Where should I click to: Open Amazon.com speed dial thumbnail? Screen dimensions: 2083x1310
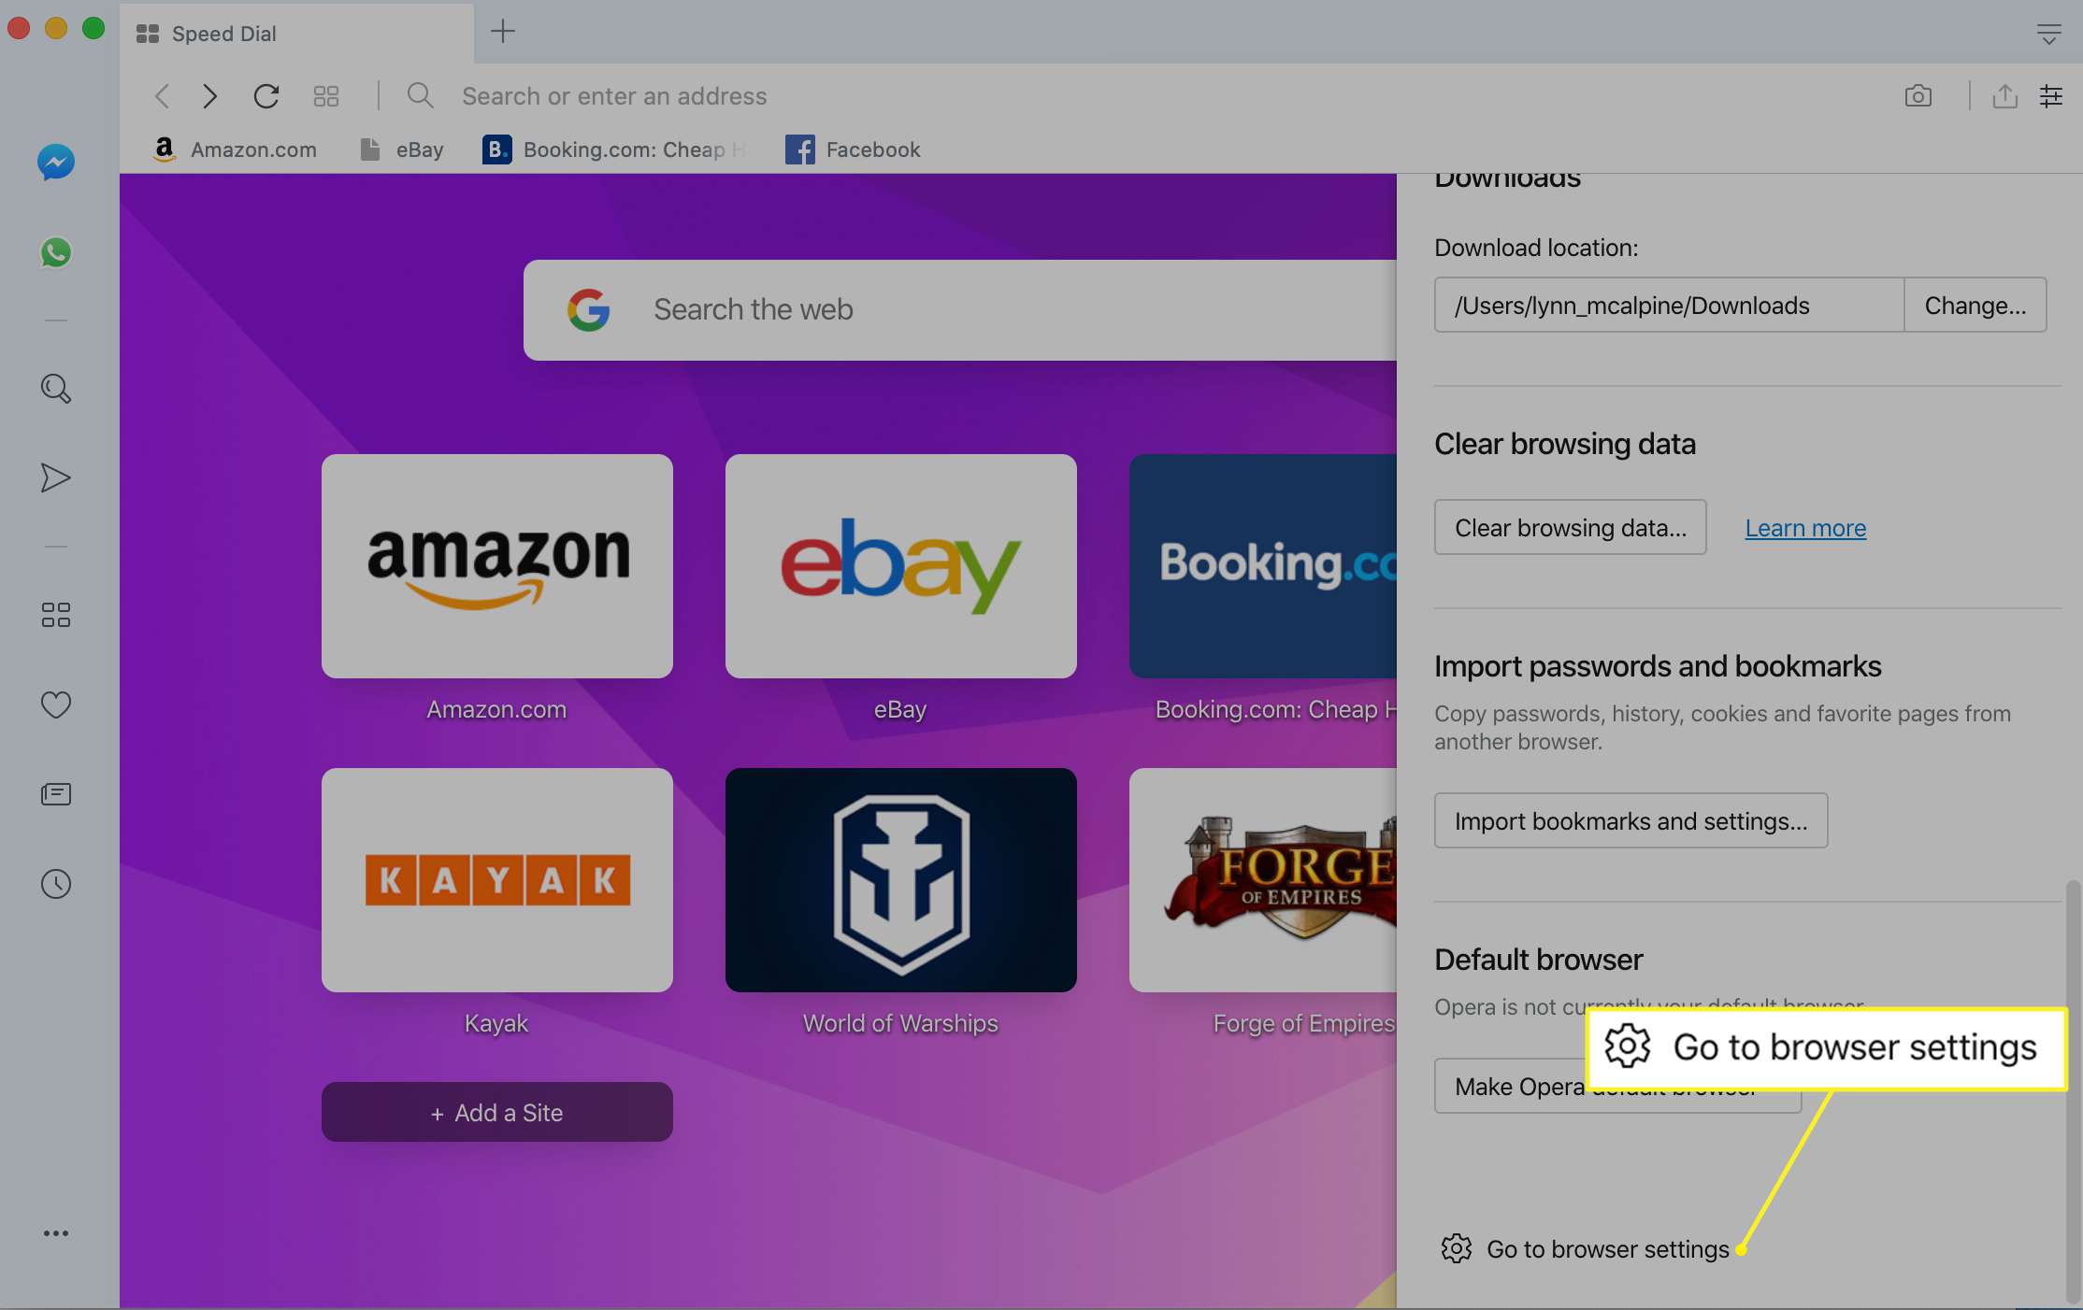[x=496, y=564]
